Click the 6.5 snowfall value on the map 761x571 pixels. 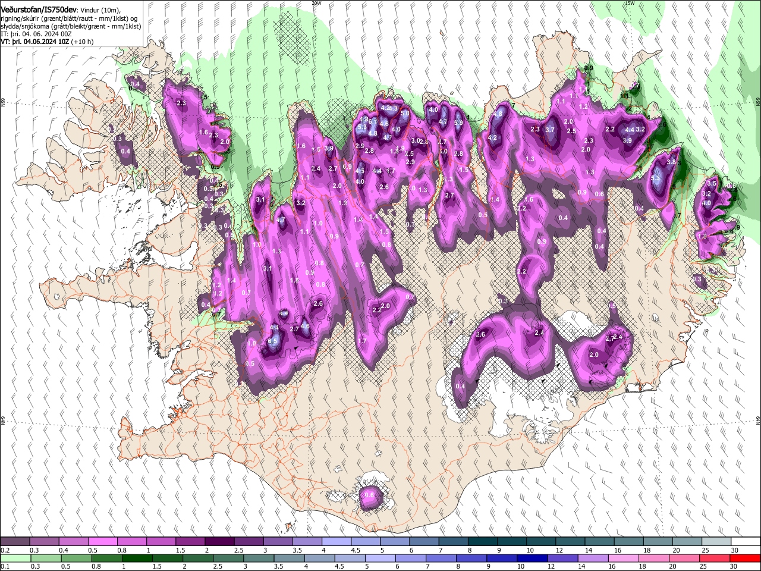click(x=273, y=341)
